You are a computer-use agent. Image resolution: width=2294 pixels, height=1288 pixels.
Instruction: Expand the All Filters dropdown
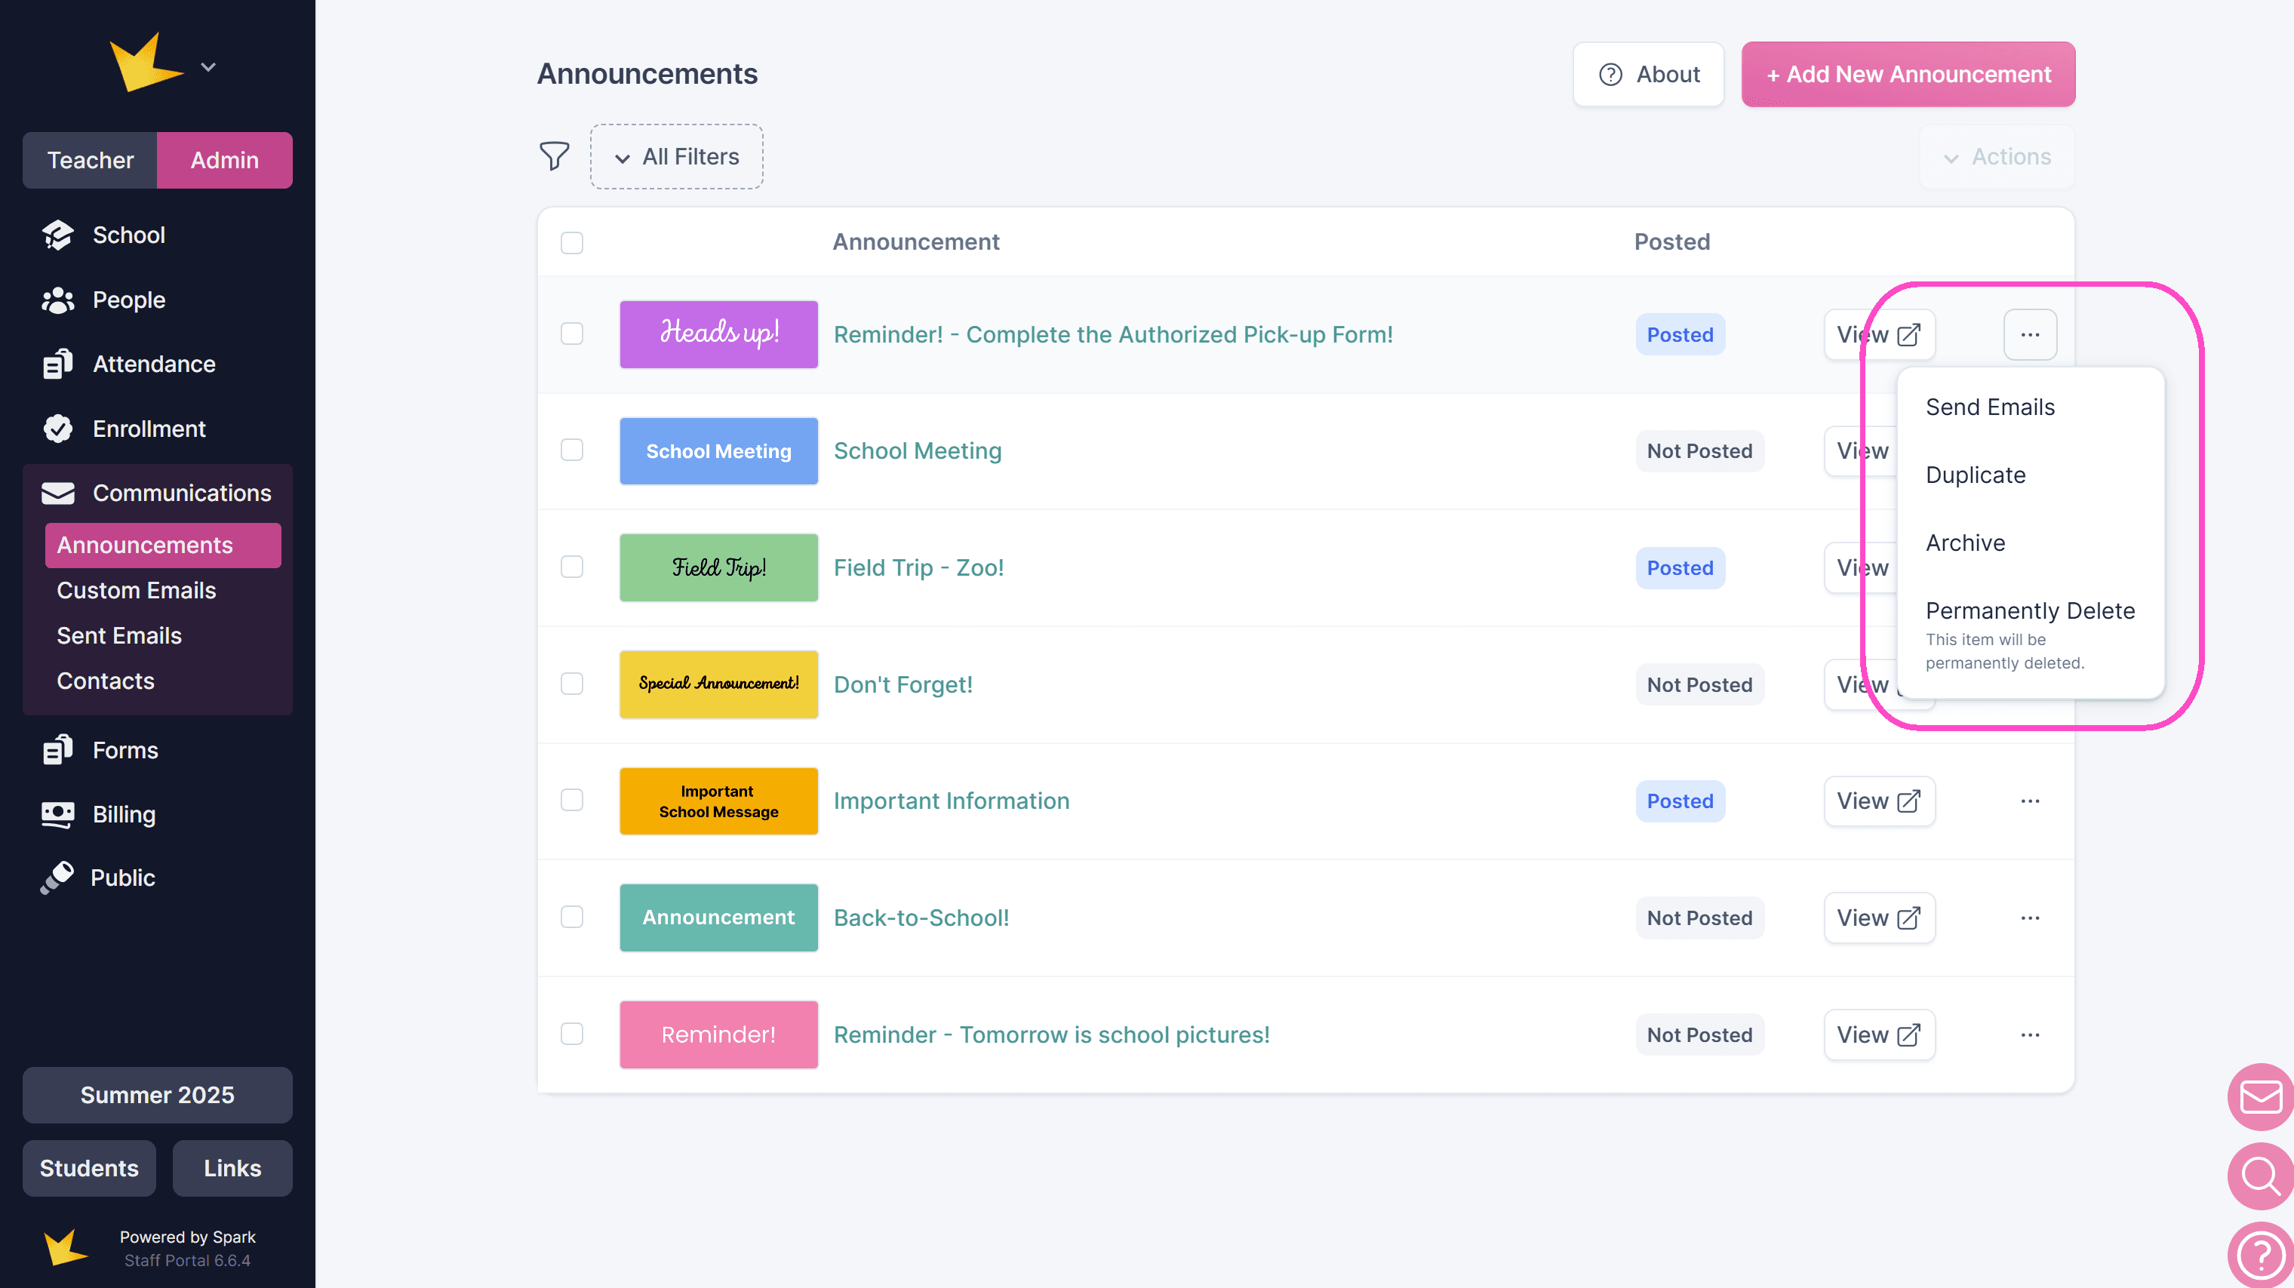point(677,157)
